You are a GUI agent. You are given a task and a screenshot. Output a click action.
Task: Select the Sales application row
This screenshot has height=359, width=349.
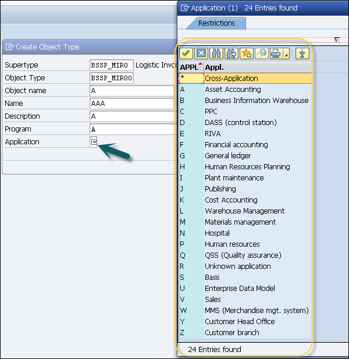[213, 300]
